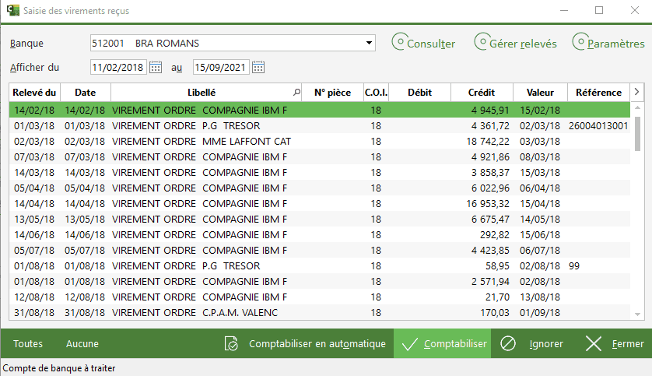The height and width of the screenshot is (376, 652).
Task: Click the end date field 15/09/2021
Action: tap(221, 68)
